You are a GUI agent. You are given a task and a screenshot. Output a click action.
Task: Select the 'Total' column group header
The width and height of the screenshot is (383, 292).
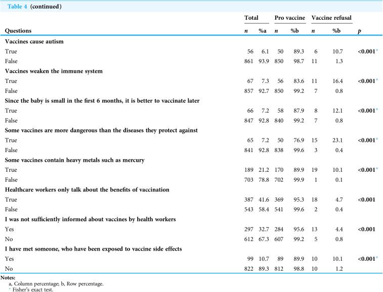[x=251, y=18]
